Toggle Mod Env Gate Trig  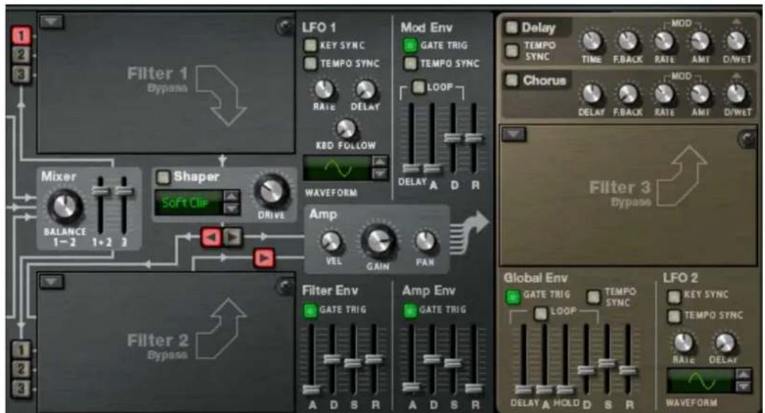(410, 45)
